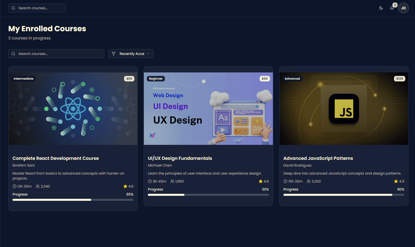Click the 65% progress bar on the React course
Image resolution: width=415 pixels, height=247 pixels.
(x=73, y=200)
